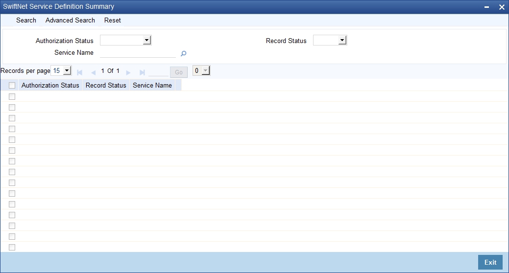Change the Records per page dropdown
509x273 pixels.
tap(61, 70)
